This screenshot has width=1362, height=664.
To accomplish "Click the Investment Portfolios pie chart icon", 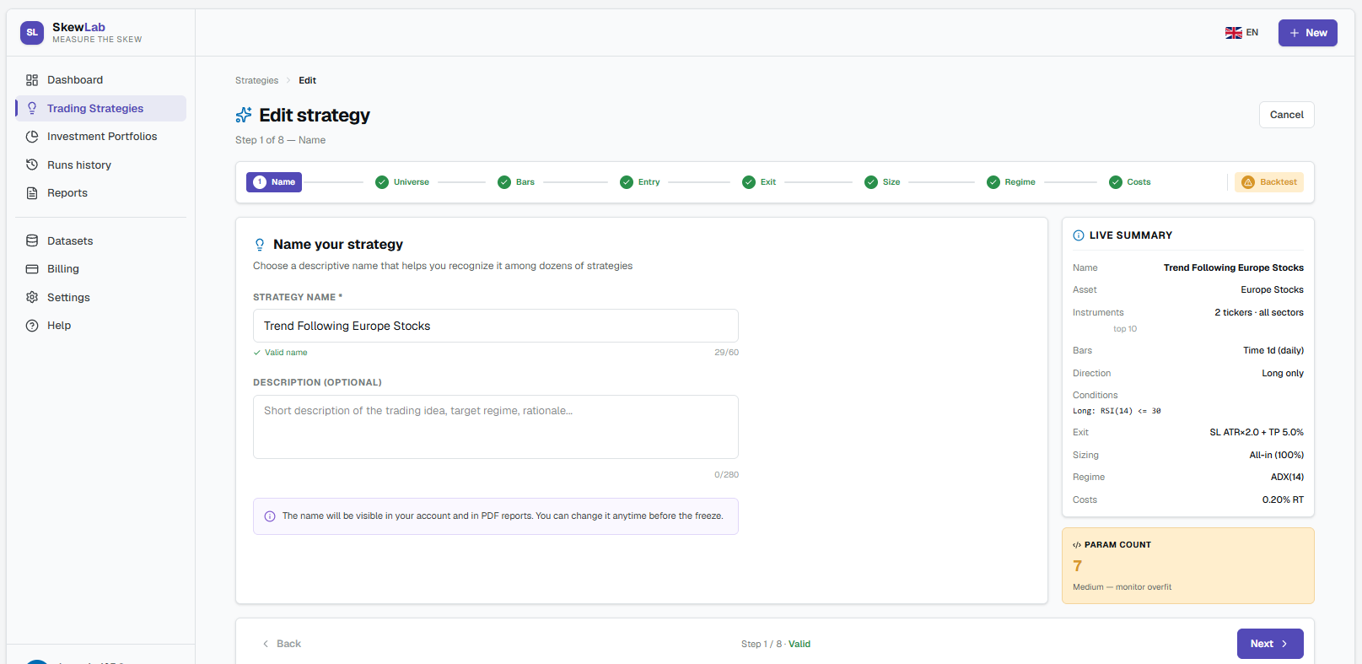I will tap(32, 137).
